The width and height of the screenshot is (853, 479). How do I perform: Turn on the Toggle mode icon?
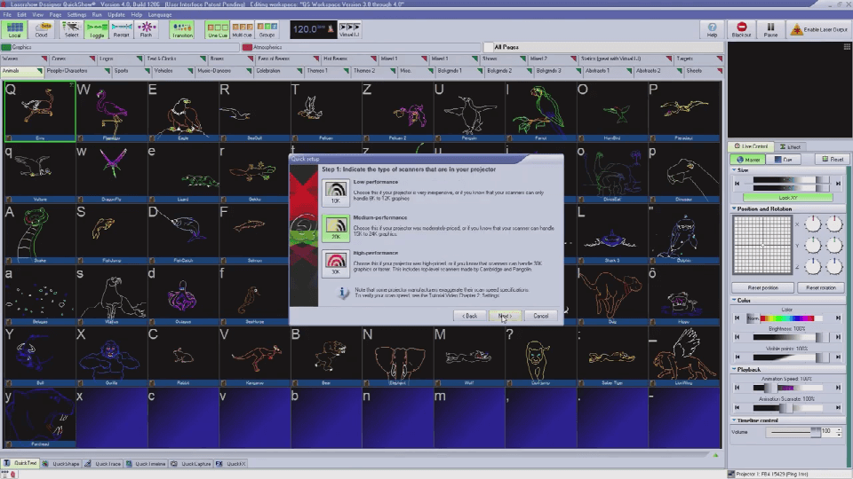click(97, 30)
